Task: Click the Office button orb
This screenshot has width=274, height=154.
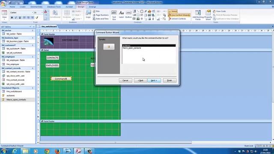Action: coord(3,4)
